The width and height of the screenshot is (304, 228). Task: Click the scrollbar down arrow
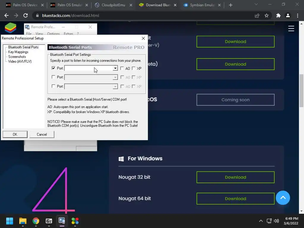[301, 211]
